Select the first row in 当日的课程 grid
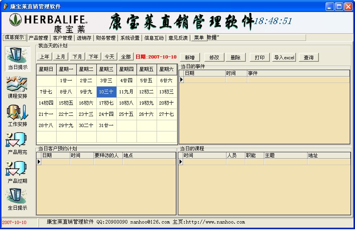 point(264,162)
